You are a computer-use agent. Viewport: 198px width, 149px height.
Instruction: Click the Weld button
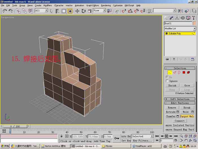coord(186,112)
